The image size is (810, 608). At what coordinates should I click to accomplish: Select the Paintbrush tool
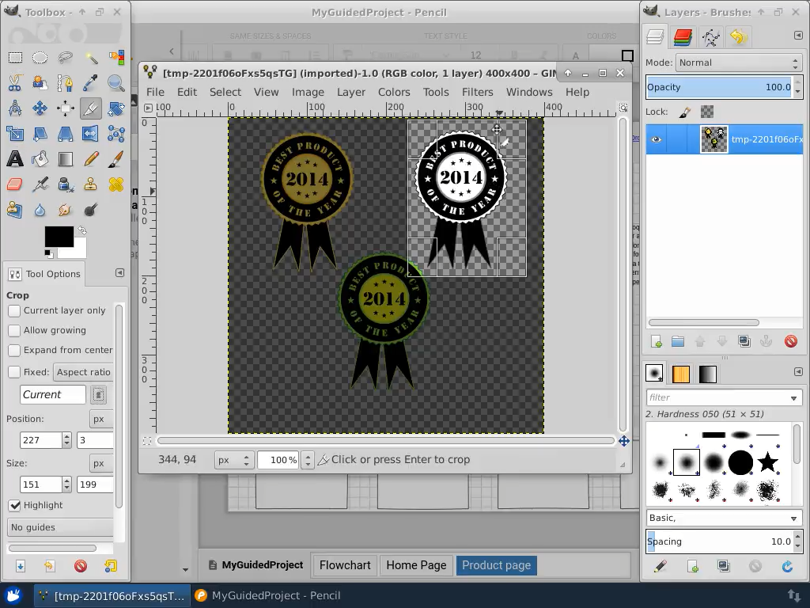(116, 159)
